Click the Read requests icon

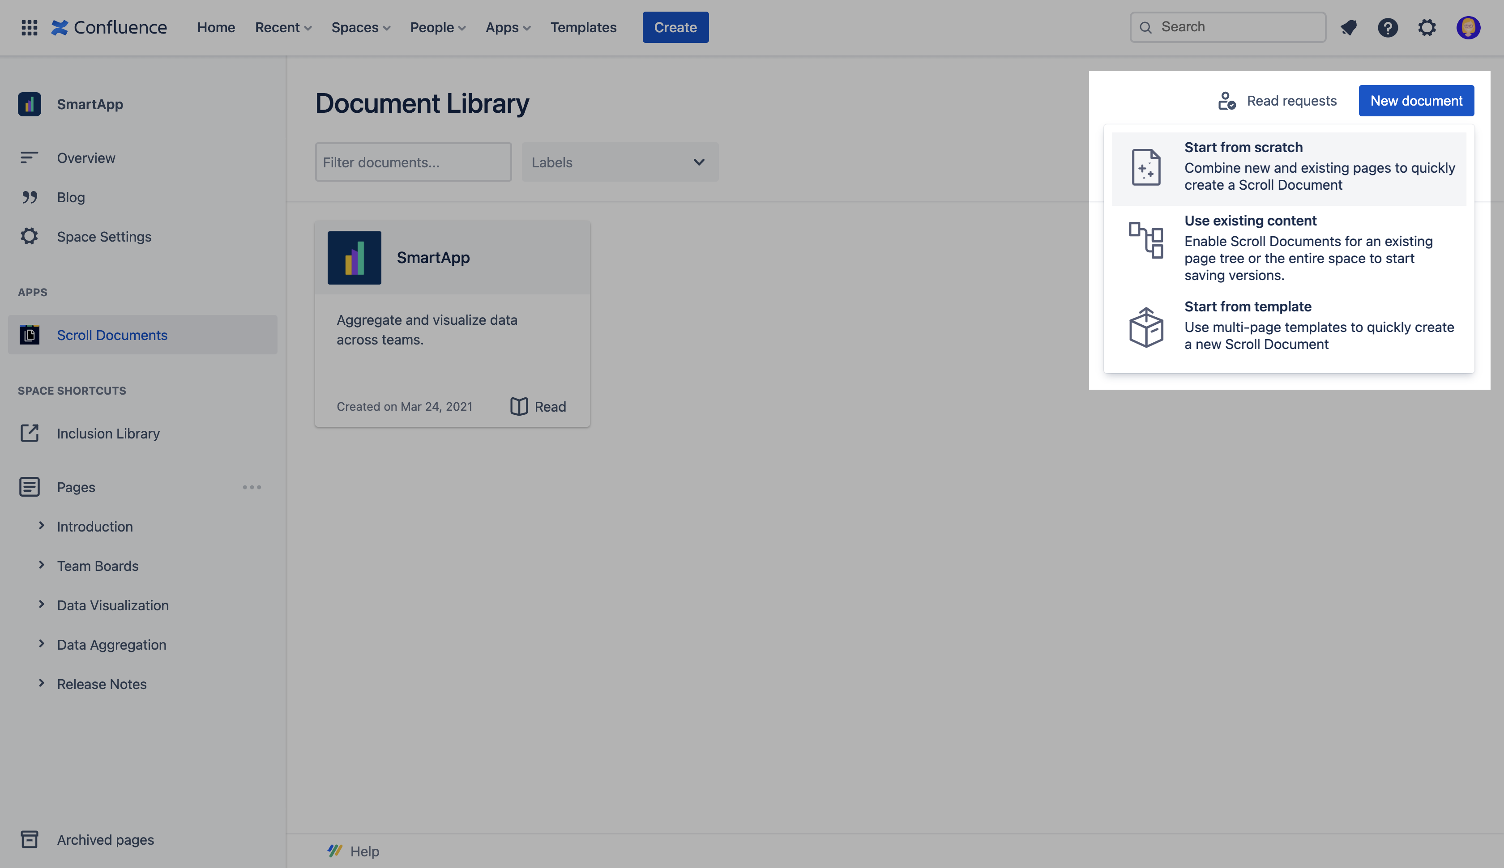1226,100
